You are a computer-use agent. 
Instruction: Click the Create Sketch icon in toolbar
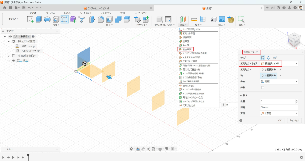[x=30, y=19]
